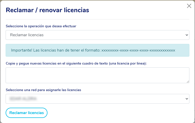Click the horizontal divider below the title
This screenshot has width=195, height=123.
(97, 19)
